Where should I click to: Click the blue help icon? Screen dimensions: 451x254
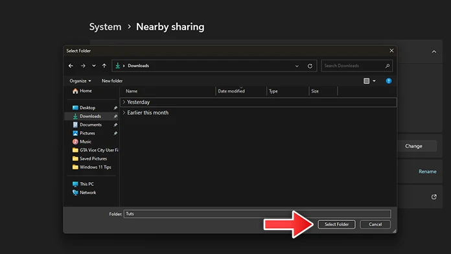[389, 81]
